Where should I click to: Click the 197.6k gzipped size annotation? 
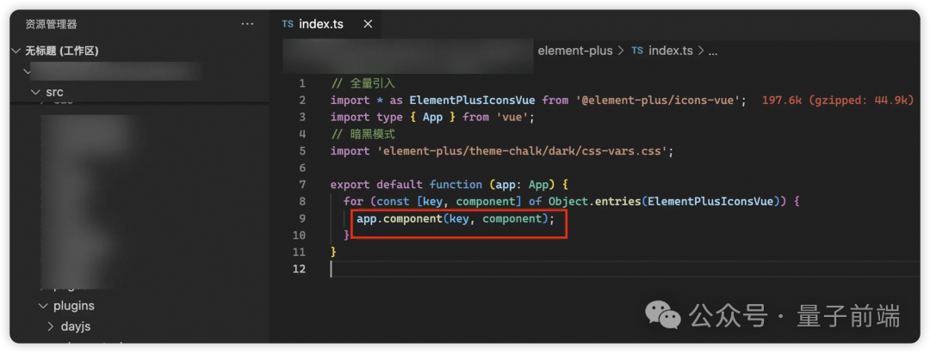[x=838, y=100]
